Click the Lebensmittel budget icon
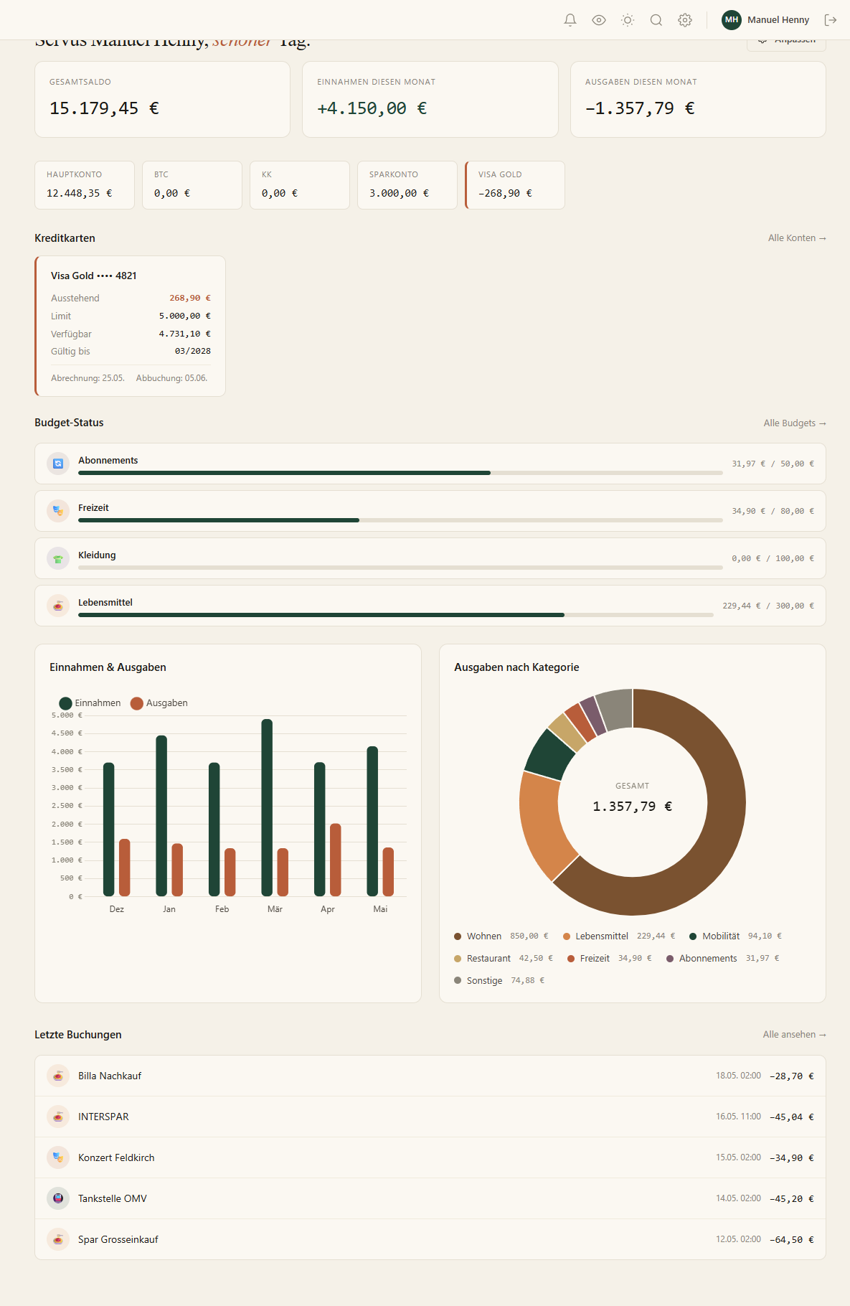This screenshot has height=1306, width=850. point(58,606)
